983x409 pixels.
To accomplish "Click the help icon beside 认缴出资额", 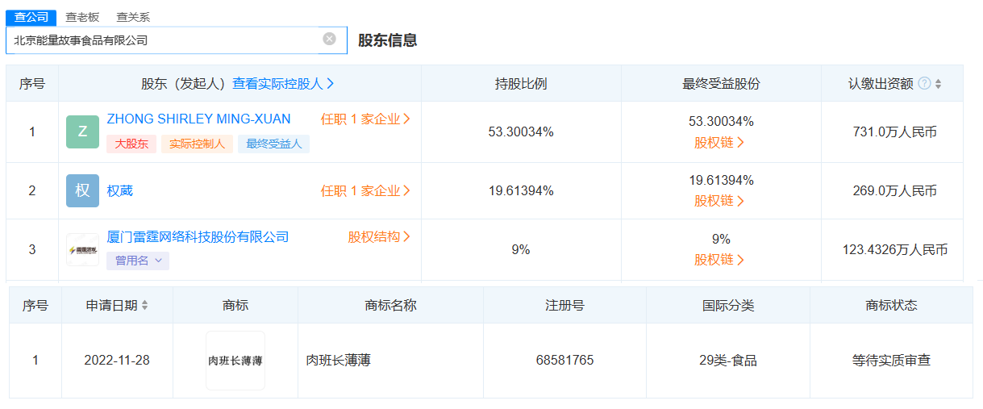I will (x=924, y=83).
